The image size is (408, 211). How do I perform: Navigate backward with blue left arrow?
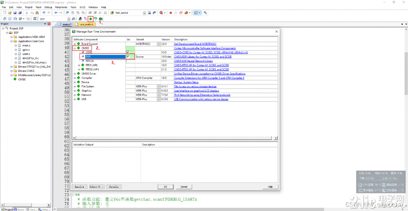56,13
